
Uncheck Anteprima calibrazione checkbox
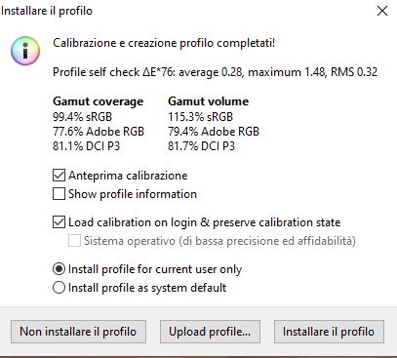[59, 176]
